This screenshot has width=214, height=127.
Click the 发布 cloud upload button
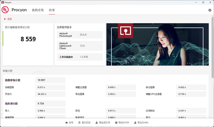(69, 123)
